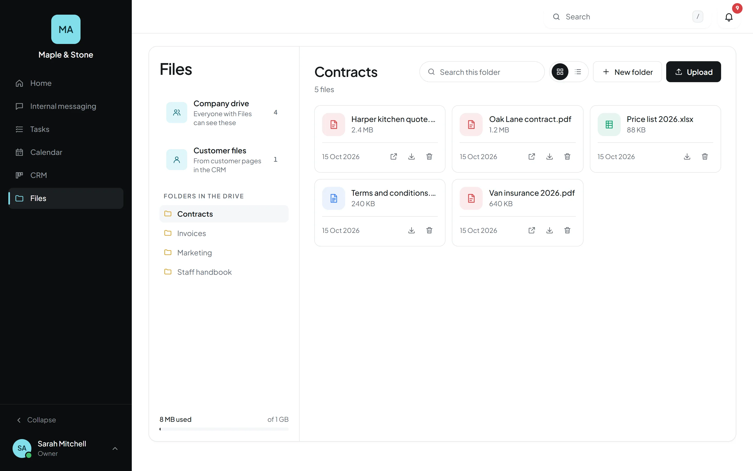Click the Van insurance PDF icon

click(x=471, y=198)
